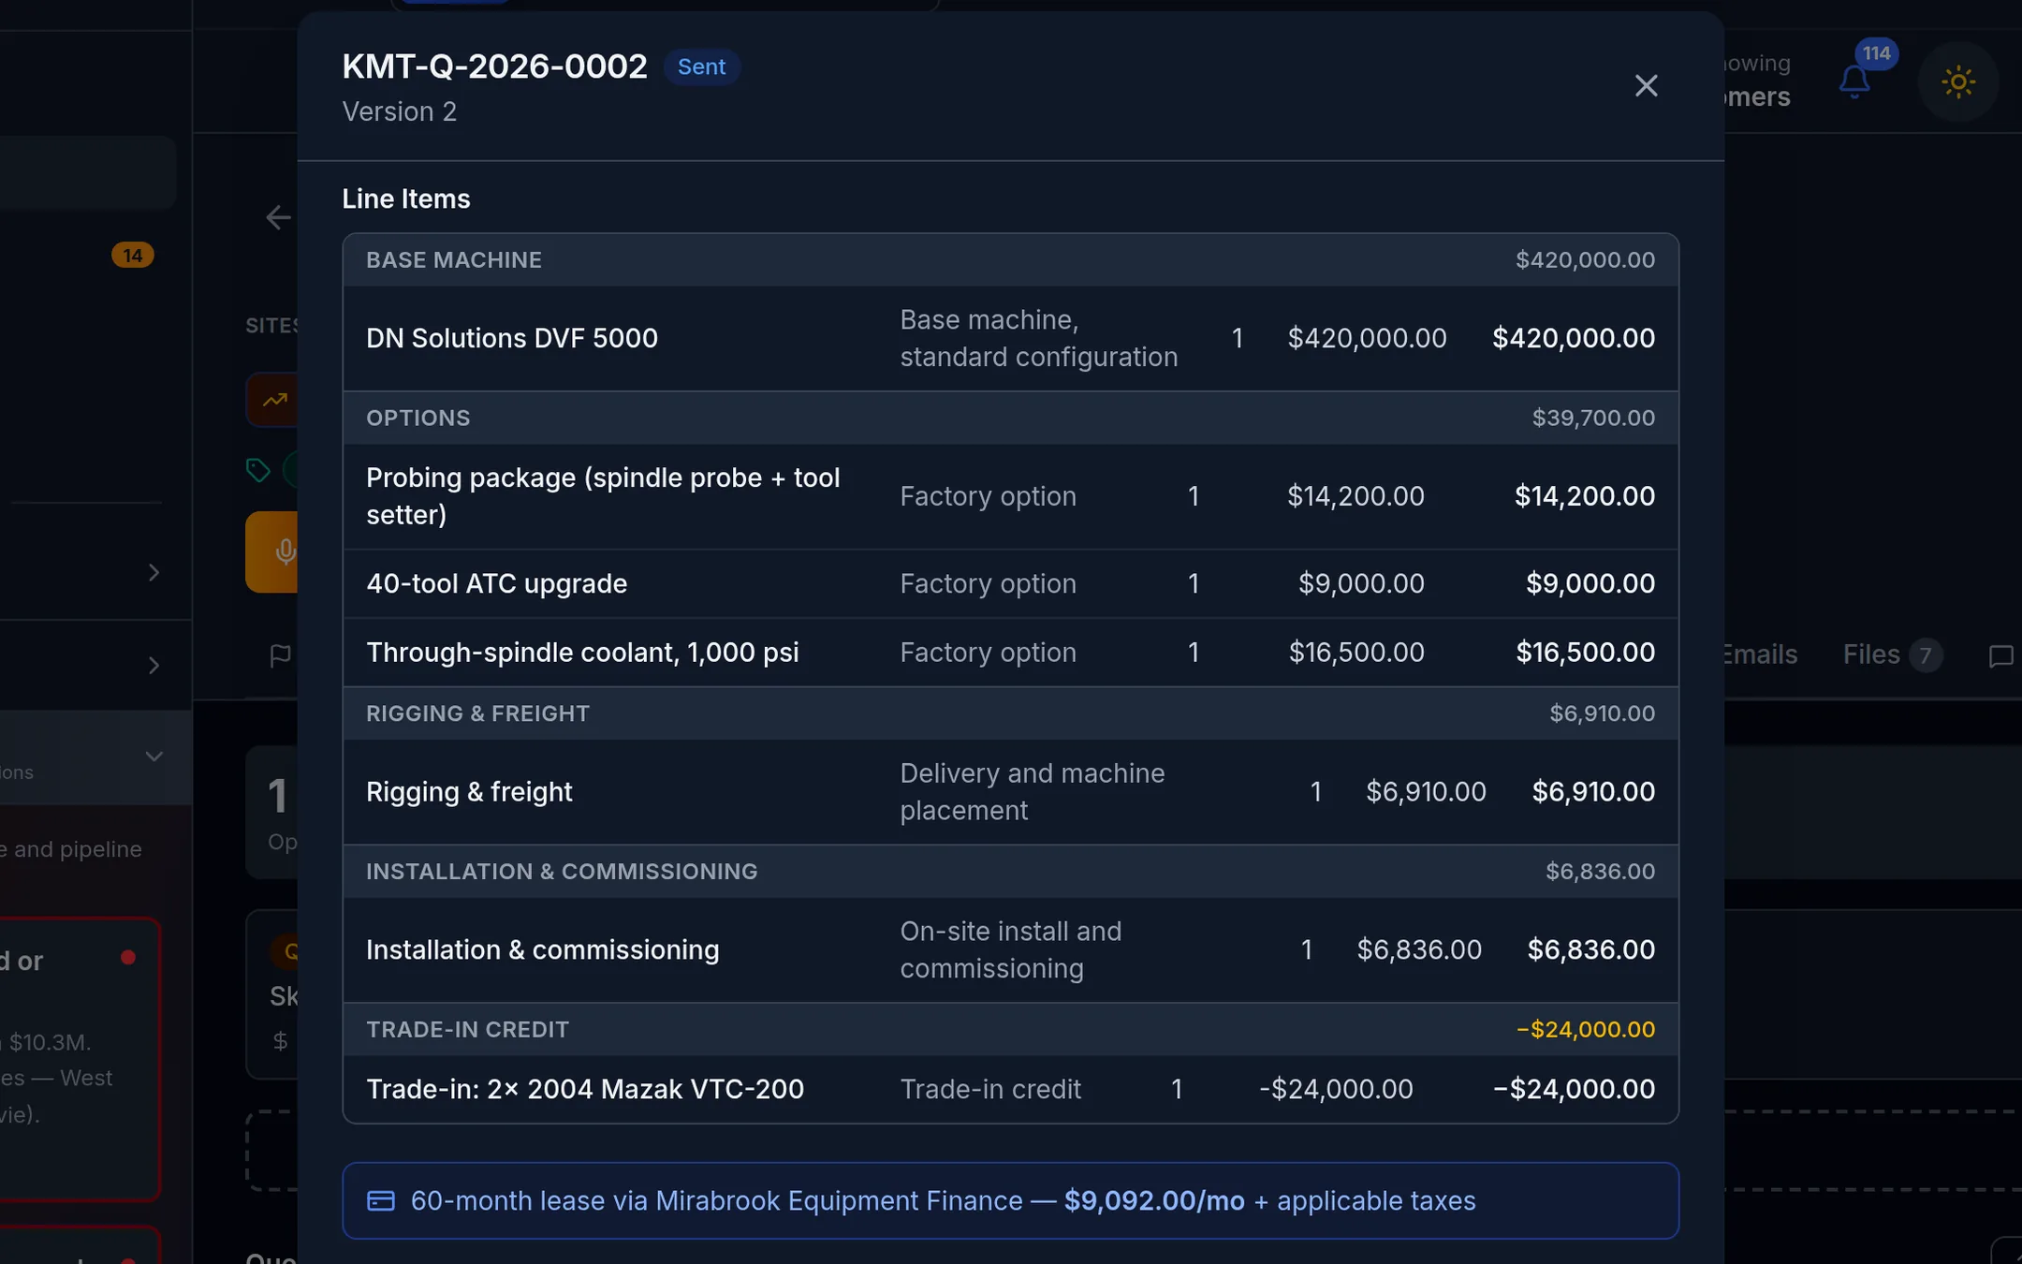2022x1264 pixels.
Task: Click the $16,500.00 bold line total
Action: [x=1586, y=653]
